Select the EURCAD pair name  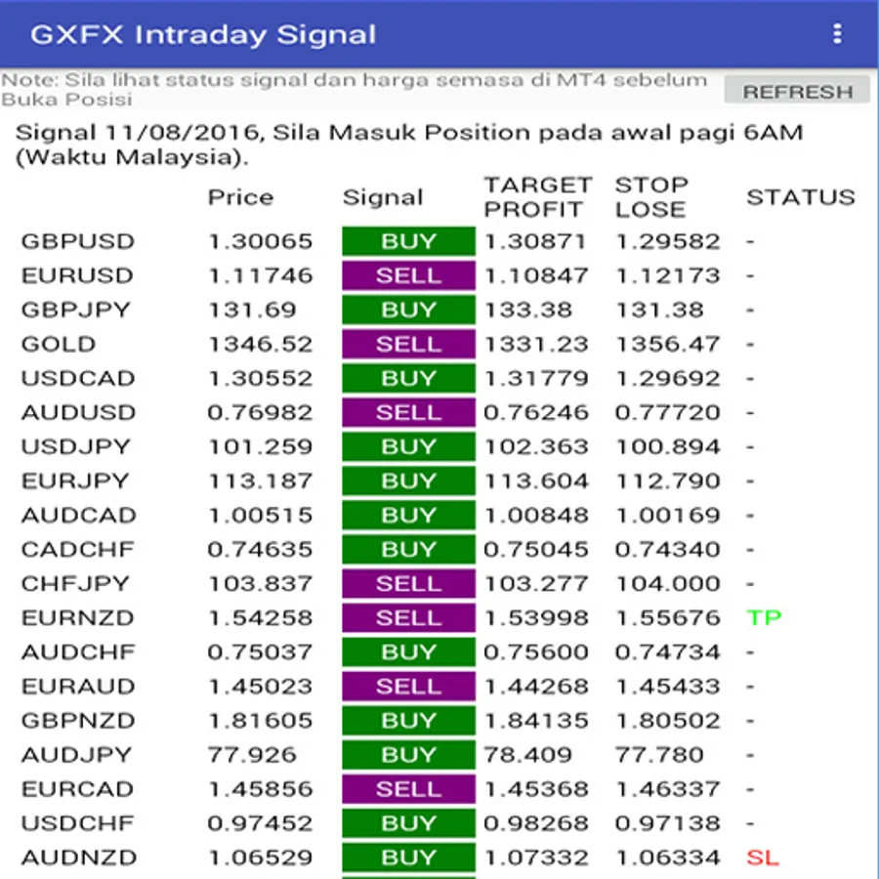coord(78,789)
